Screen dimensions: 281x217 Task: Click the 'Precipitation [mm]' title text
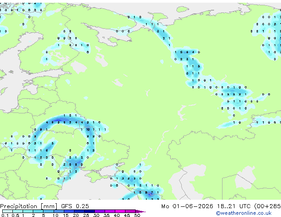pos(29,206)
